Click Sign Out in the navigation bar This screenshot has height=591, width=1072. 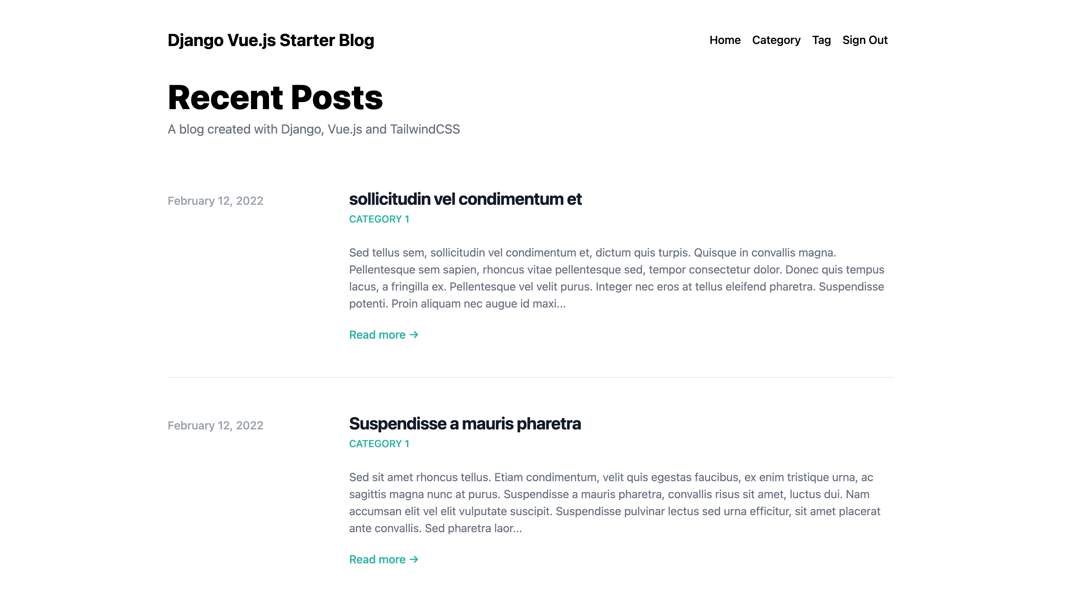[x=865, y=40]
